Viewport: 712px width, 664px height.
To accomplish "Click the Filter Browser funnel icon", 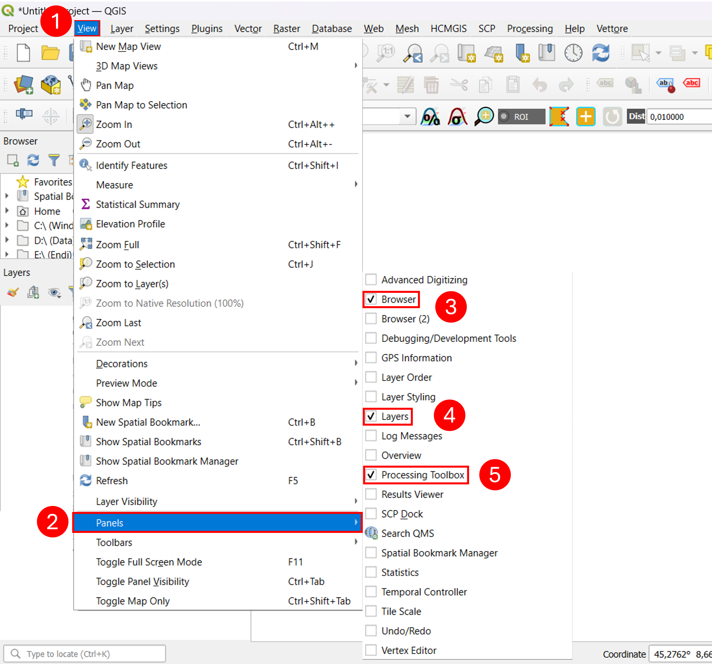I will pyautogui.click(x=54, y=160).
